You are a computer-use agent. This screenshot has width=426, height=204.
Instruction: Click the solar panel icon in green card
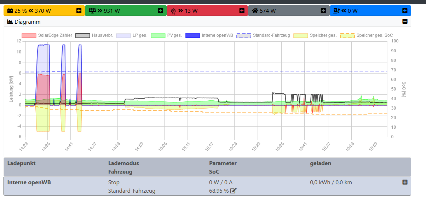pos(92,11)
